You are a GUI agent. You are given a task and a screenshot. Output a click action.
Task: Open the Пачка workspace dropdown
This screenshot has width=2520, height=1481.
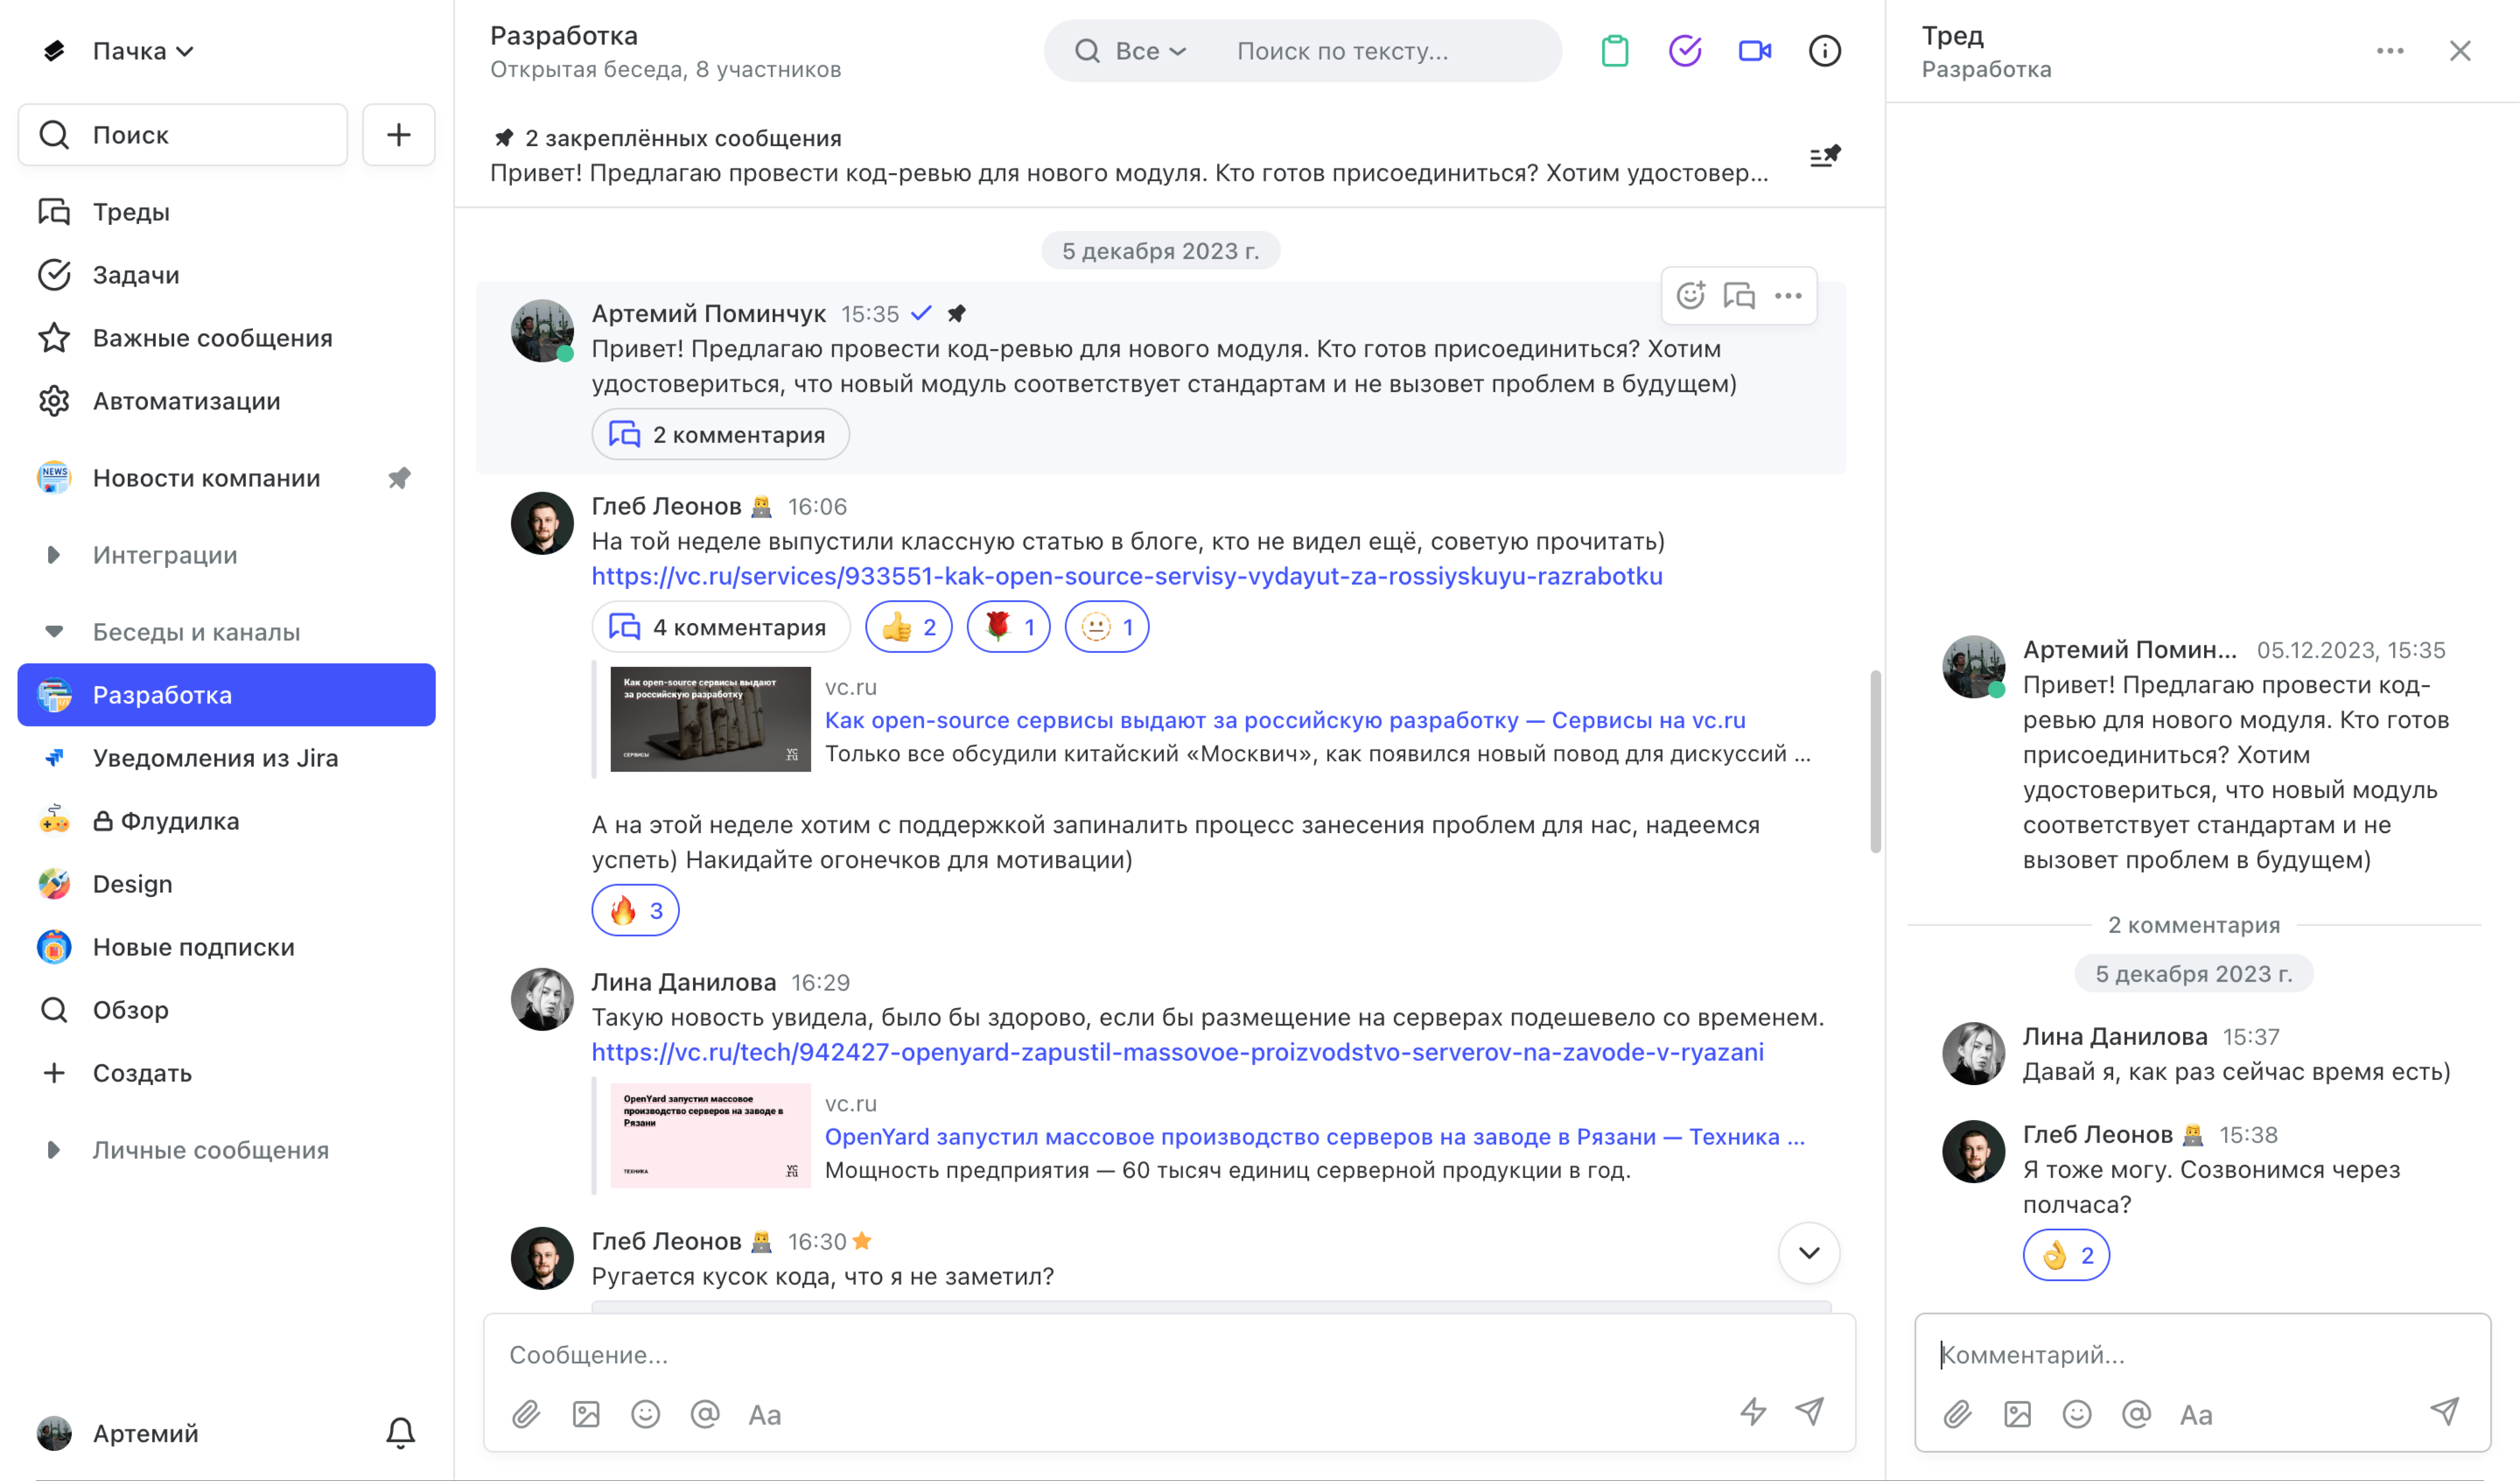(x=143, y=51)
